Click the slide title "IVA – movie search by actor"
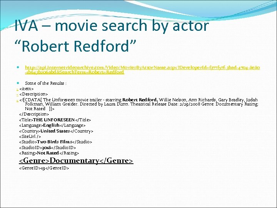This screenshot has height=208, width=277. (112, 26)
